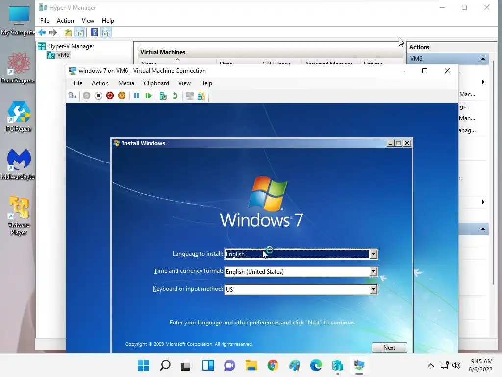
Task: Open Help menu in Virtual Machine Connection
Action: (x=206, y=83)
